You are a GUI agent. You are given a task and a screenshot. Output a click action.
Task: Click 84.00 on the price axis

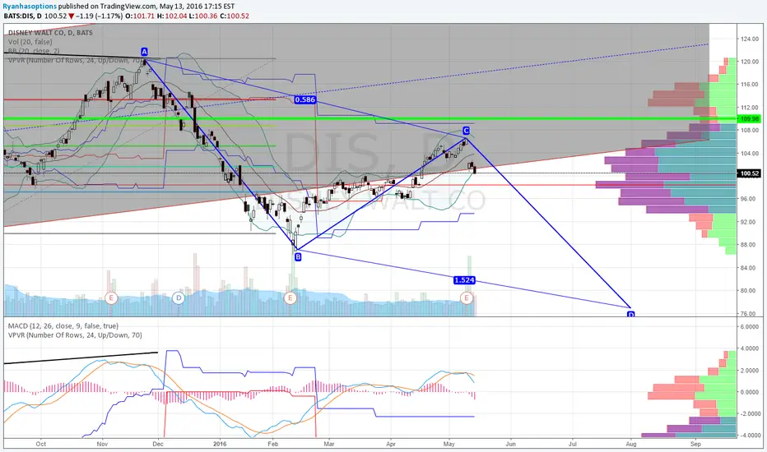749,268
